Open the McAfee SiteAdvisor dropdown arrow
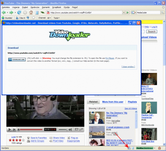 155,148
